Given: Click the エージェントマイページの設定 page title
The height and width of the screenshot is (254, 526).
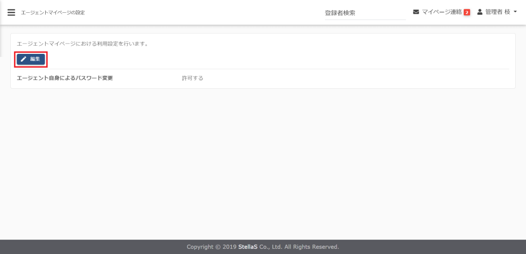Looking at the screenshot, I should (x=53, y=12).
